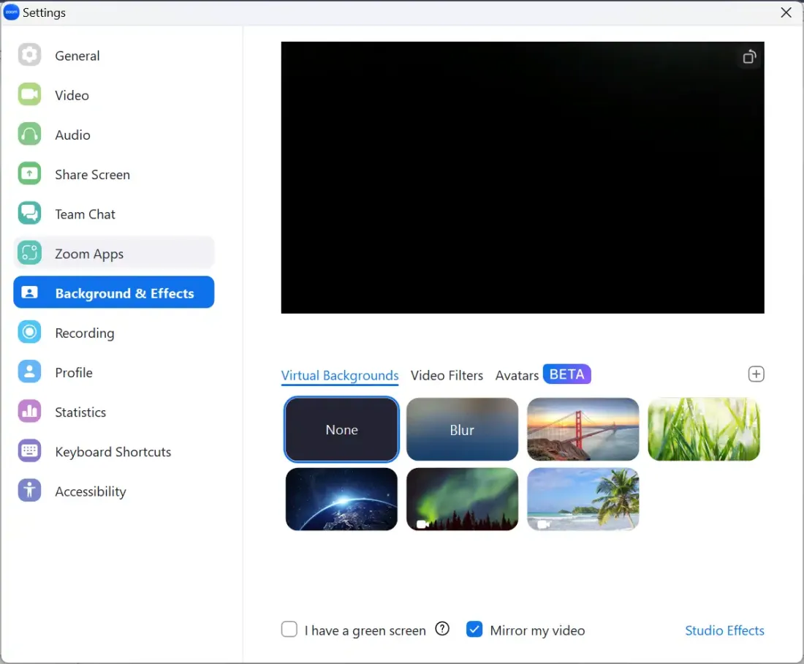Select the Video camera icon

point(29,95)
